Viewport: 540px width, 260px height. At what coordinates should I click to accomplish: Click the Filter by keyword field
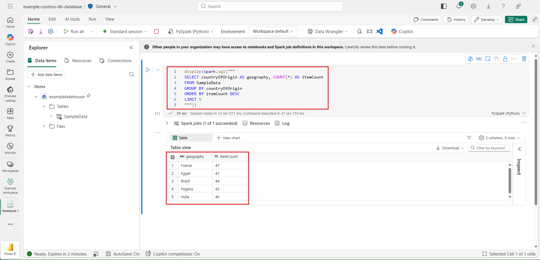point(489,148)
